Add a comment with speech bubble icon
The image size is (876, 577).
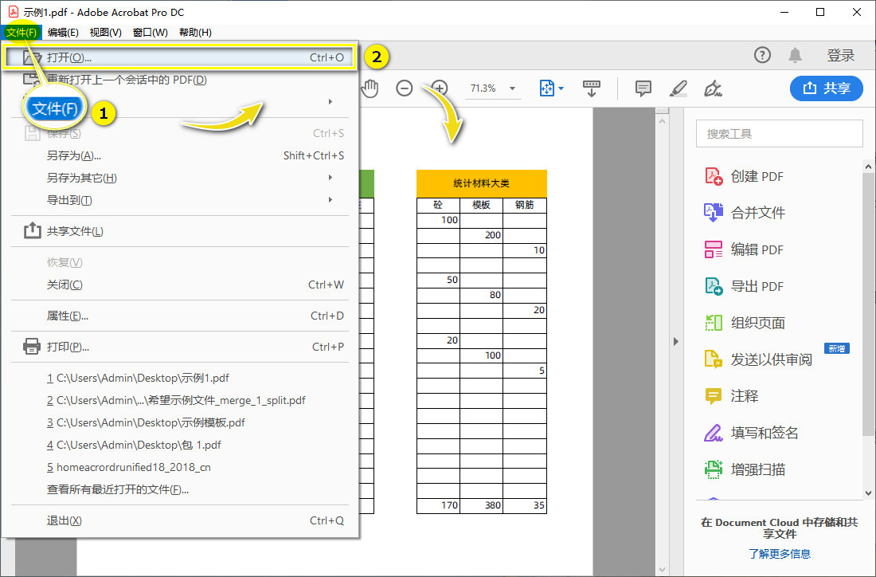click(x=643, y=88)
